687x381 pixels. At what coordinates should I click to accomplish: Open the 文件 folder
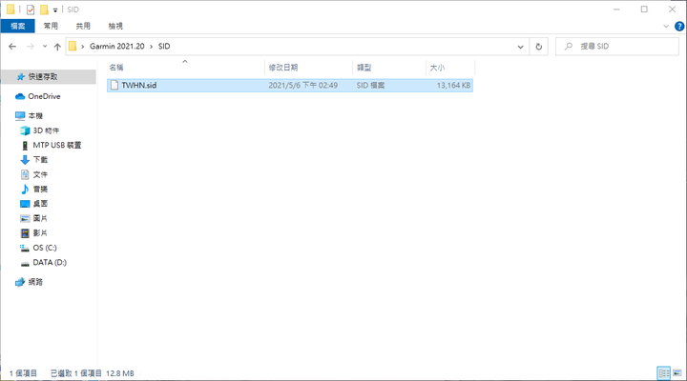point(40,174)
